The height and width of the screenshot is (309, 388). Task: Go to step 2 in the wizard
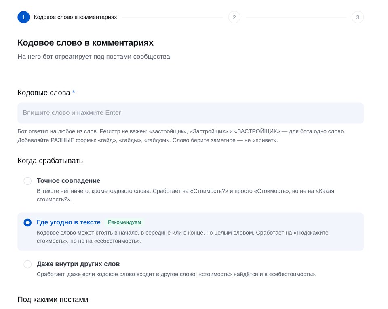(234, 17)
